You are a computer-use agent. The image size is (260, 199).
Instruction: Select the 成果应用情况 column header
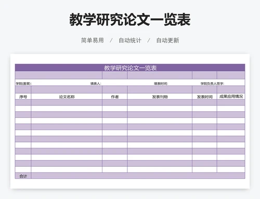pyautogui.click(x=231, y=97)
